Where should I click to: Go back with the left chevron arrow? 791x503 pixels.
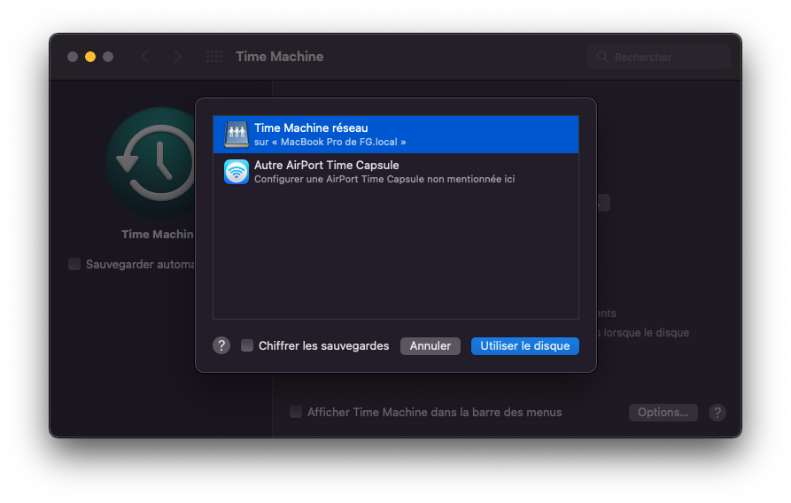(x=144, y=57)
